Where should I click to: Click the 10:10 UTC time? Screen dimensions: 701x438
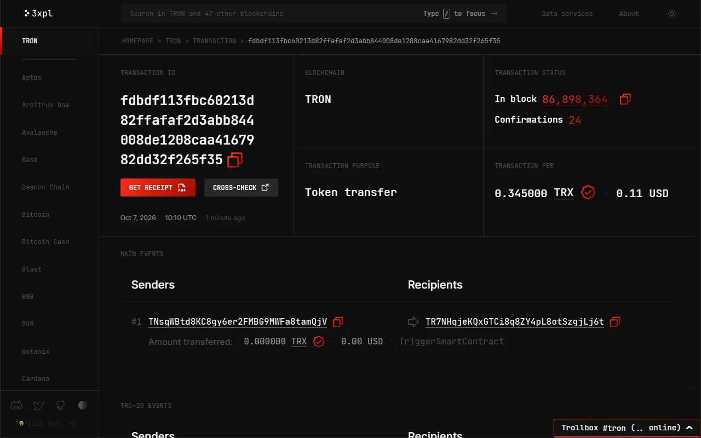pos(181,218)
